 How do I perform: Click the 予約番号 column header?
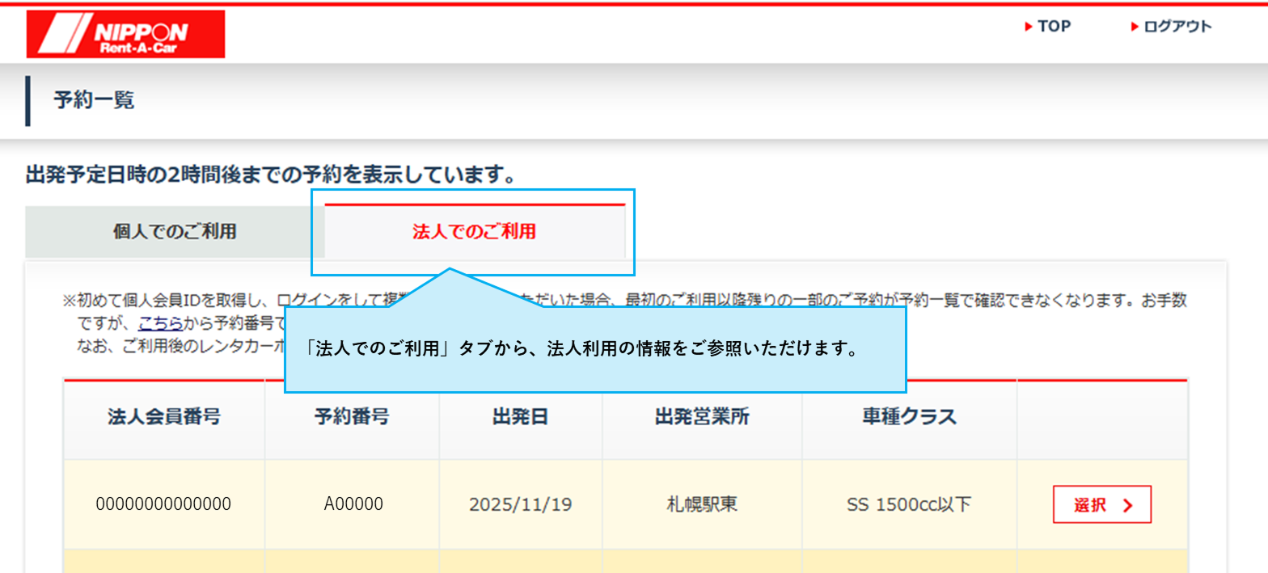(x=352, y=418)
